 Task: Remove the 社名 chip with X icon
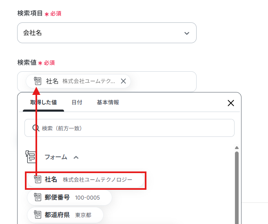123,81
